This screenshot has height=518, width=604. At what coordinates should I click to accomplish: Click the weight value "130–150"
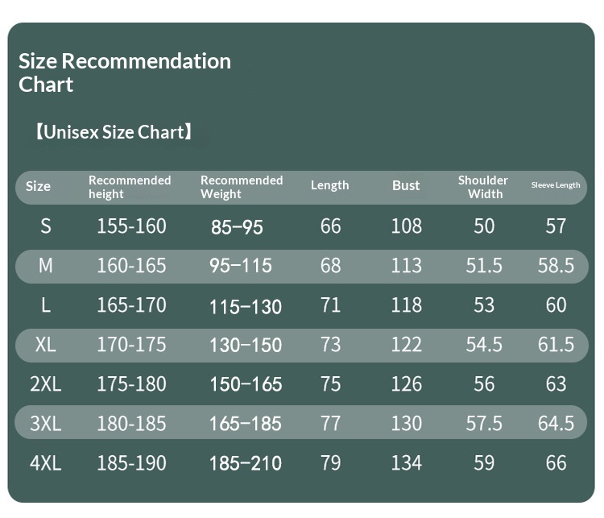pos(246,346)
